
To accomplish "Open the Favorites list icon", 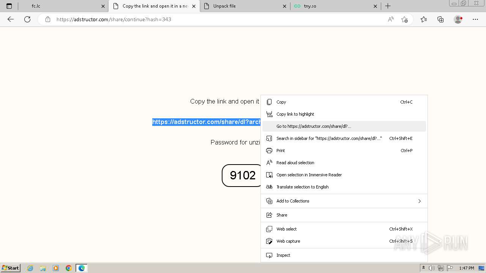I will point(424,19).
